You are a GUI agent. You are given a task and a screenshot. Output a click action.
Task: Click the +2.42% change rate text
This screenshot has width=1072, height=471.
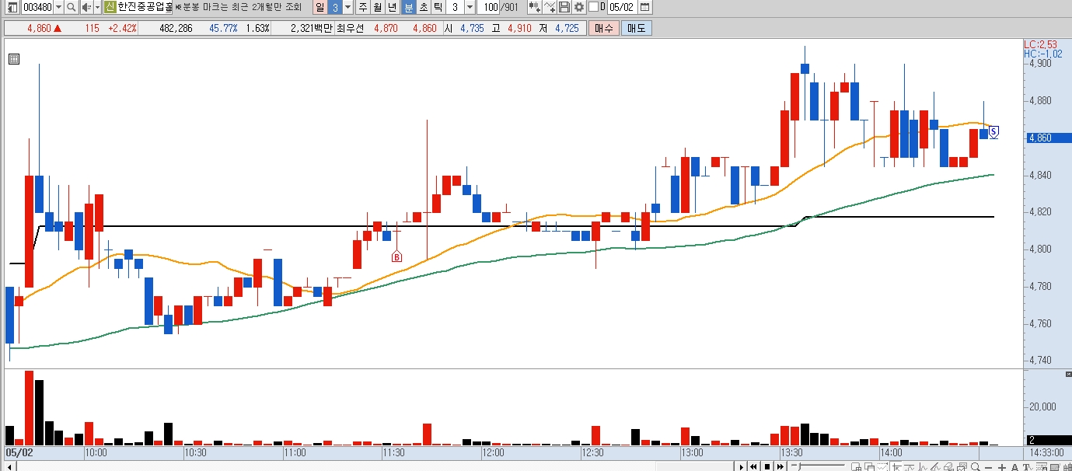(122, 28)
